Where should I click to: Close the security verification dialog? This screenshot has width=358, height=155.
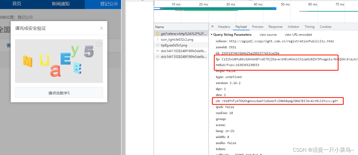click(x=101, y=28)
